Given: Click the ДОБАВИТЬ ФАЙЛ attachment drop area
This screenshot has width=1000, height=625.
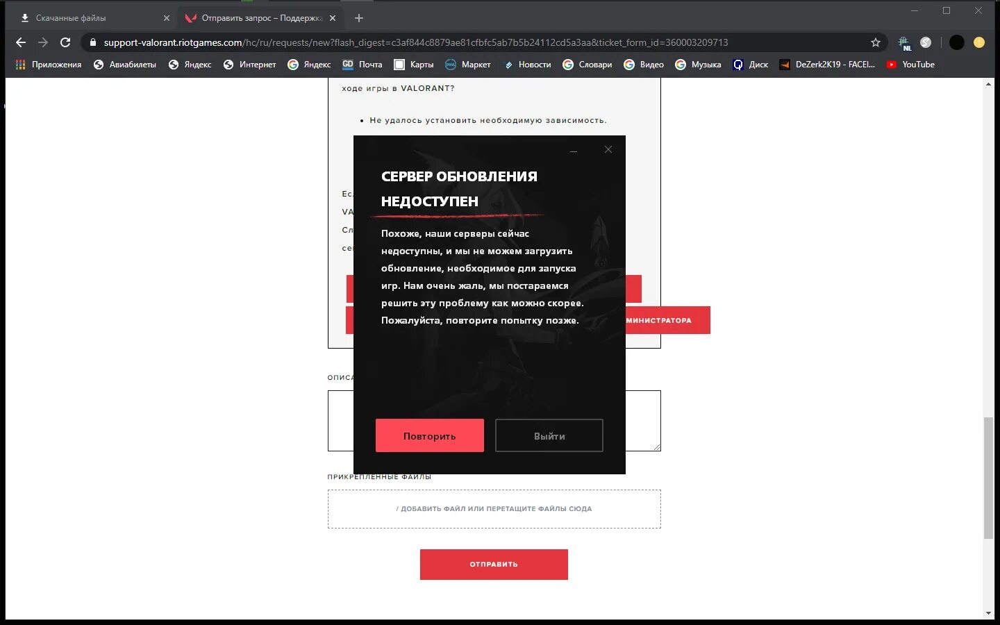Looking at the screenshot, I should (494, 509).
